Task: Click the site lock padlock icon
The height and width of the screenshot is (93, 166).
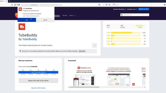Action: click(x=15, y=5)
